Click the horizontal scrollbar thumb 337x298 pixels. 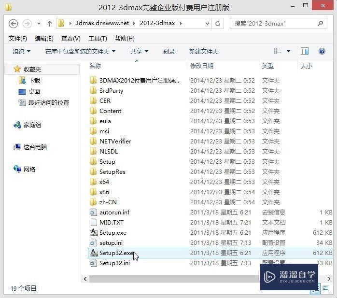click(174, 279)
